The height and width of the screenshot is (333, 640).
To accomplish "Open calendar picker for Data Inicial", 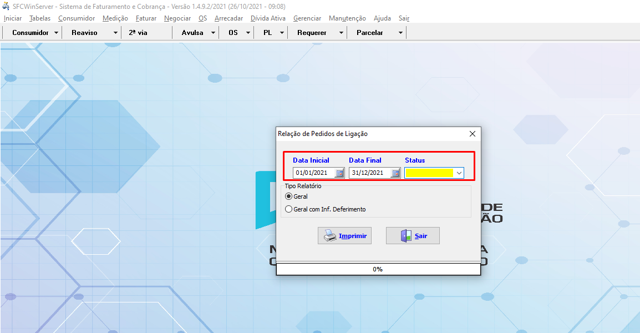I will pos(339,173).
